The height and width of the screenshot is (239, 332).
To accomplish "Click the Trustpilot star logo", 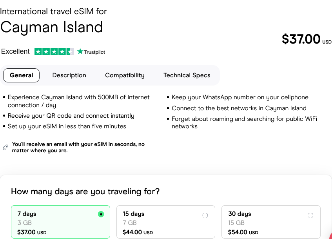I will (x=80, y=51).
